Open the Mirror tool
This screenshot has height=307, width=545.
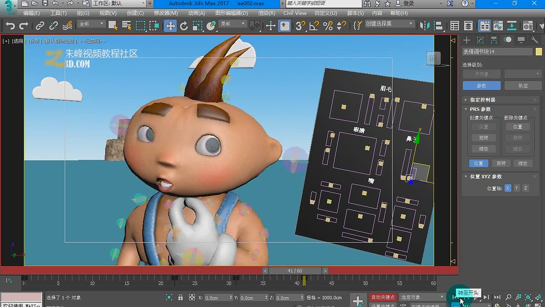(x=425, y=26)
